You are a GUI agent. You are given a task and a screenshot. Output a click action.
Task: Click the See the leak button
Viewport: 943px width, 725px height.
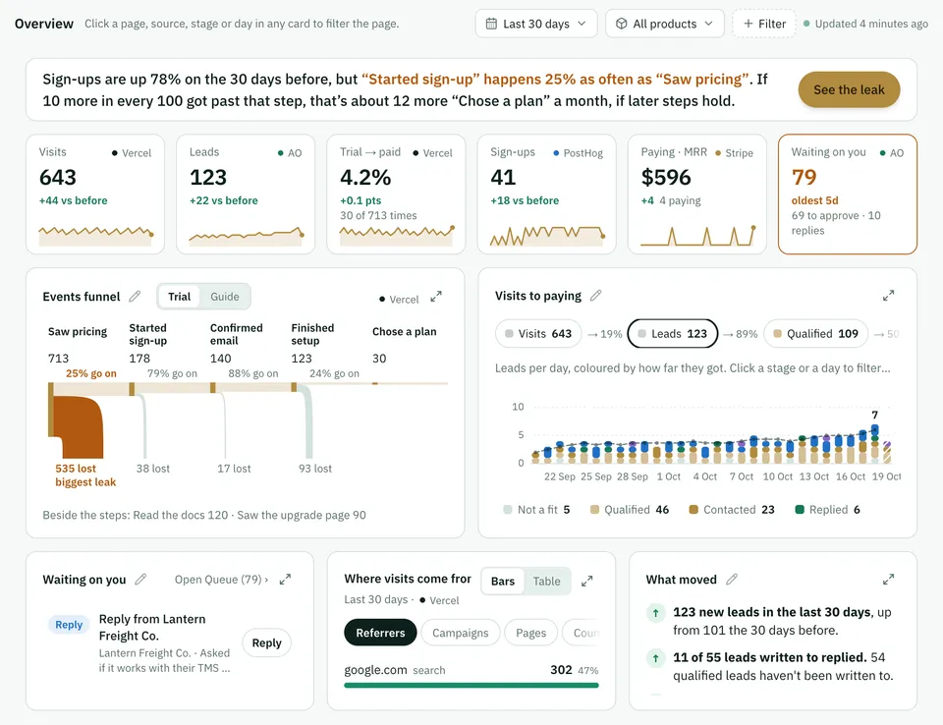tap(849, 89)
